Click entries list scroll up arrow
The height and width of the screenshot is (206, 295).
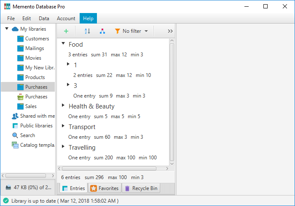click(x=172, y=40)
